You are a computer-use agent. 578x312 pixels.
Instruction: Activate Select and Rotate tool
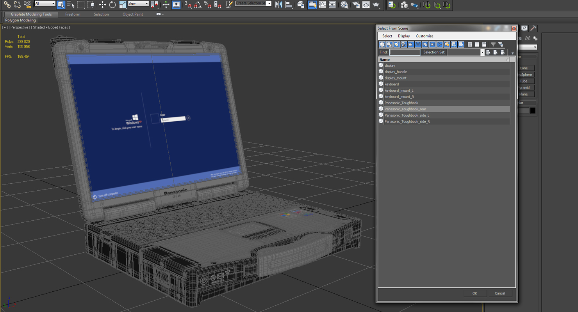112,4
